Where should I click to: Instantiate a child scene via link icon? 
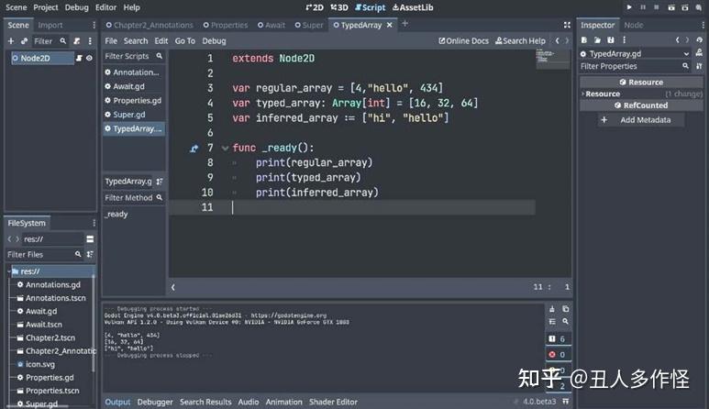[25, 41]
